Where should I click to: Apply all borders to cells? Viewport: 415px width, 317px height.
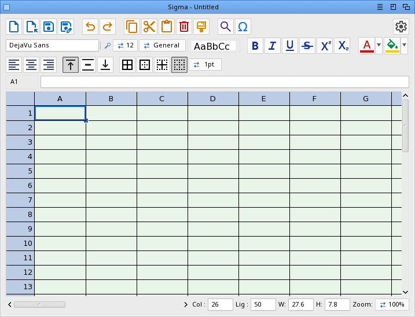127,65
